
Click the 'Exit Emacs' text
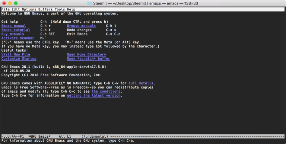(77, 34)
